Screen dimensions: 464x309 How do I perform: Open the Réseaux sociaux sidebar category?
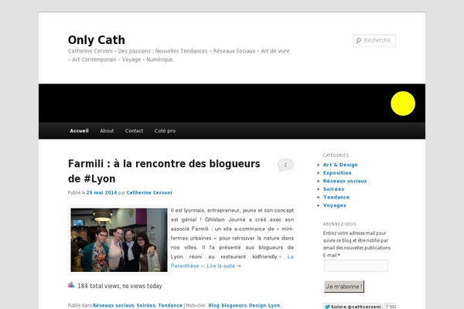tap(345, 181)
